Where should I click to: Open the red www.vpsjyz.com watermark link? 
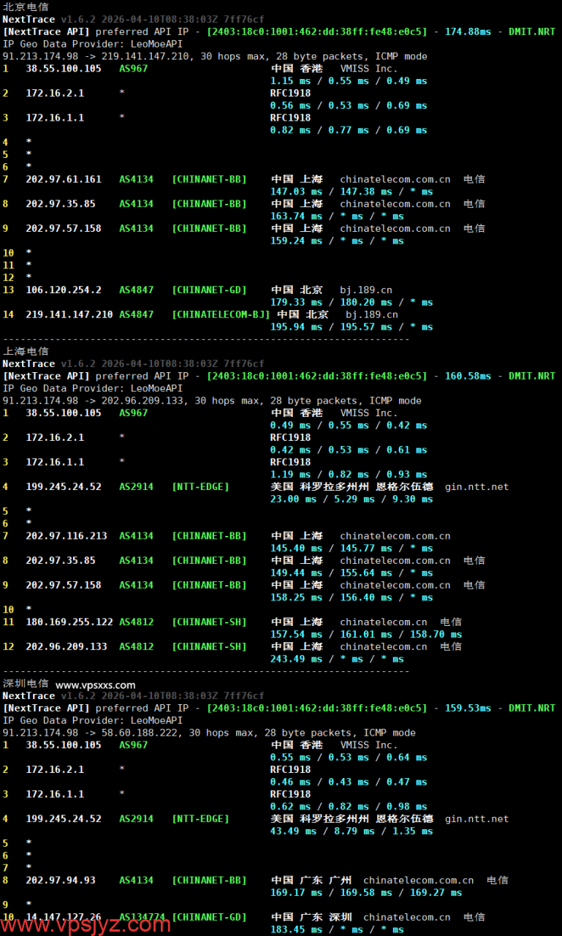[86, 924]
